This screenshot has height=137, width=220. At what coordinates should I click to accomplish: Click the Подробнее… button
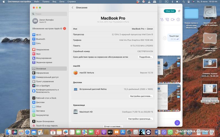(145, 57)
